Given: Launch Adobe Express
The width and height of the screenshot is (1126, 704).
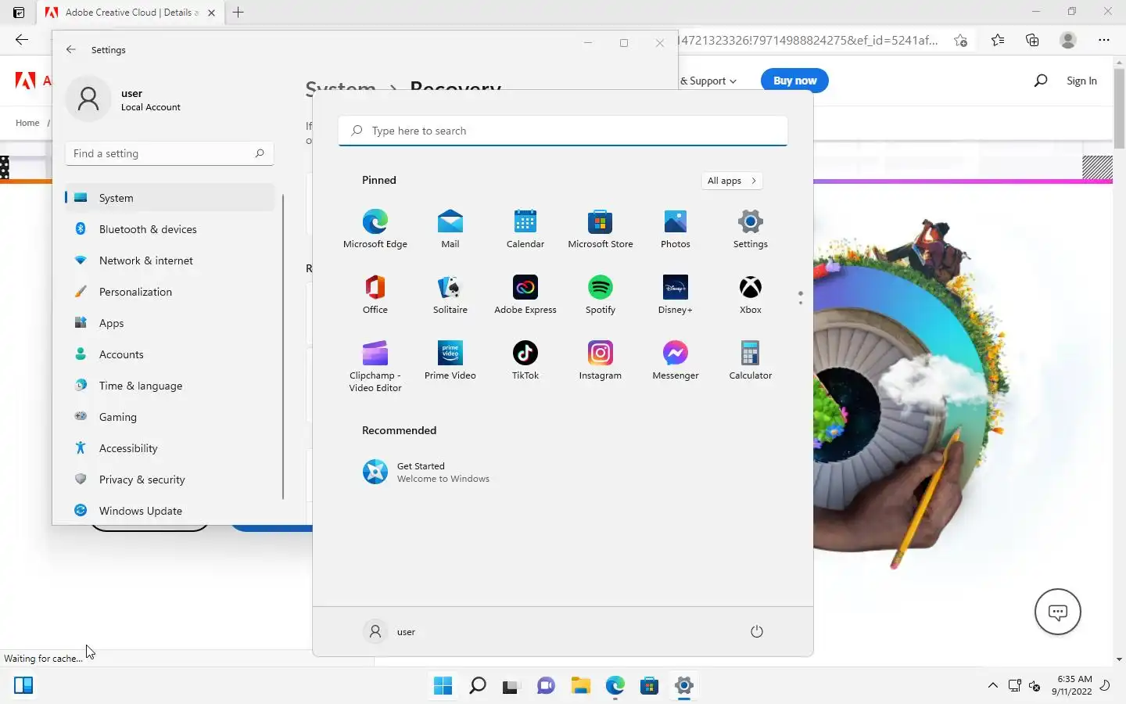Looking at the screenshot, I should pos(525,294).
